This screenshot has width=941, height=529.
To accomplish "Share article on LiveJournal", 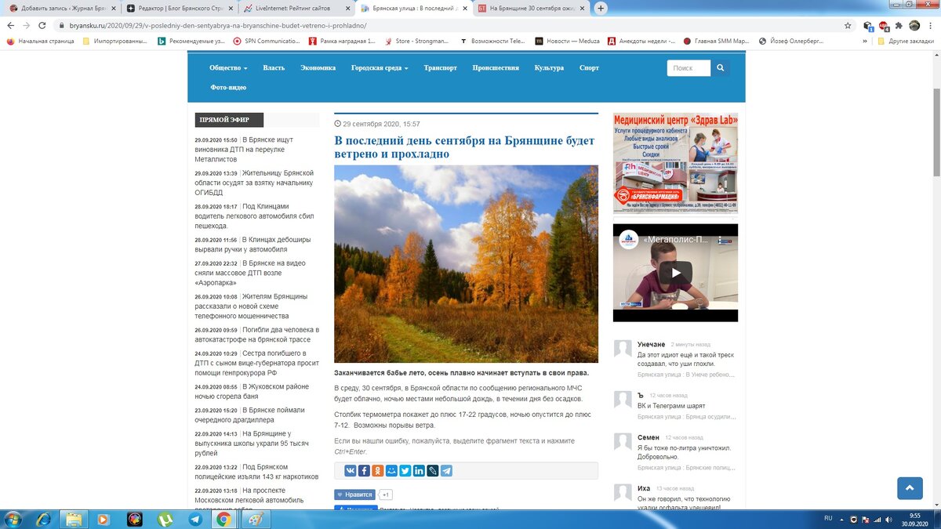I will pos(433,470).
